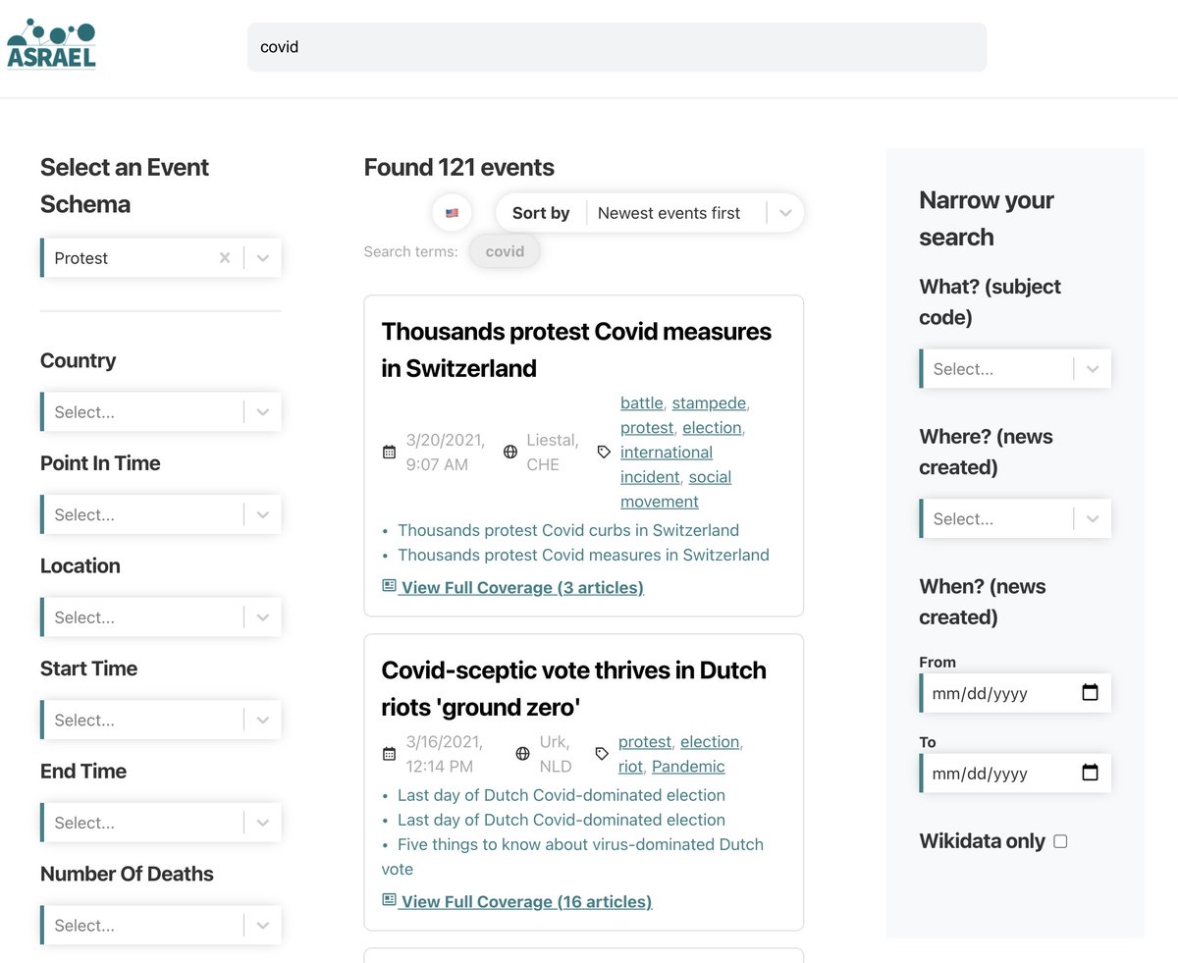Remove the "Protest" schema with its X button
Viewport: 1178px width, 963px height.
tap(225, 257)
